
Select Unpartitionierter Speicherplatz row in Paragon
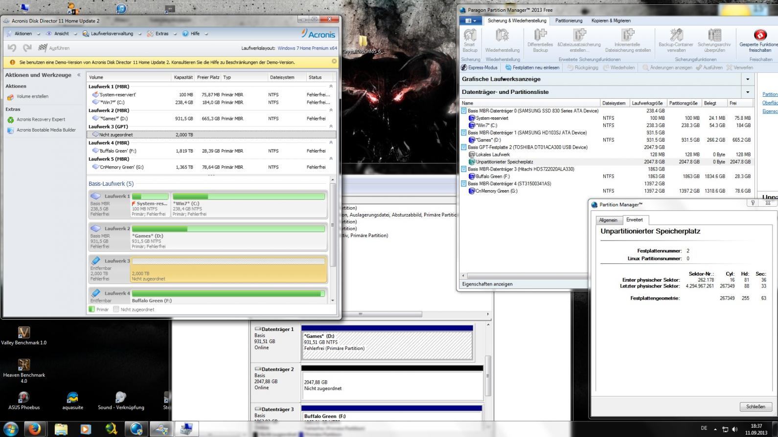pos(607,162)
